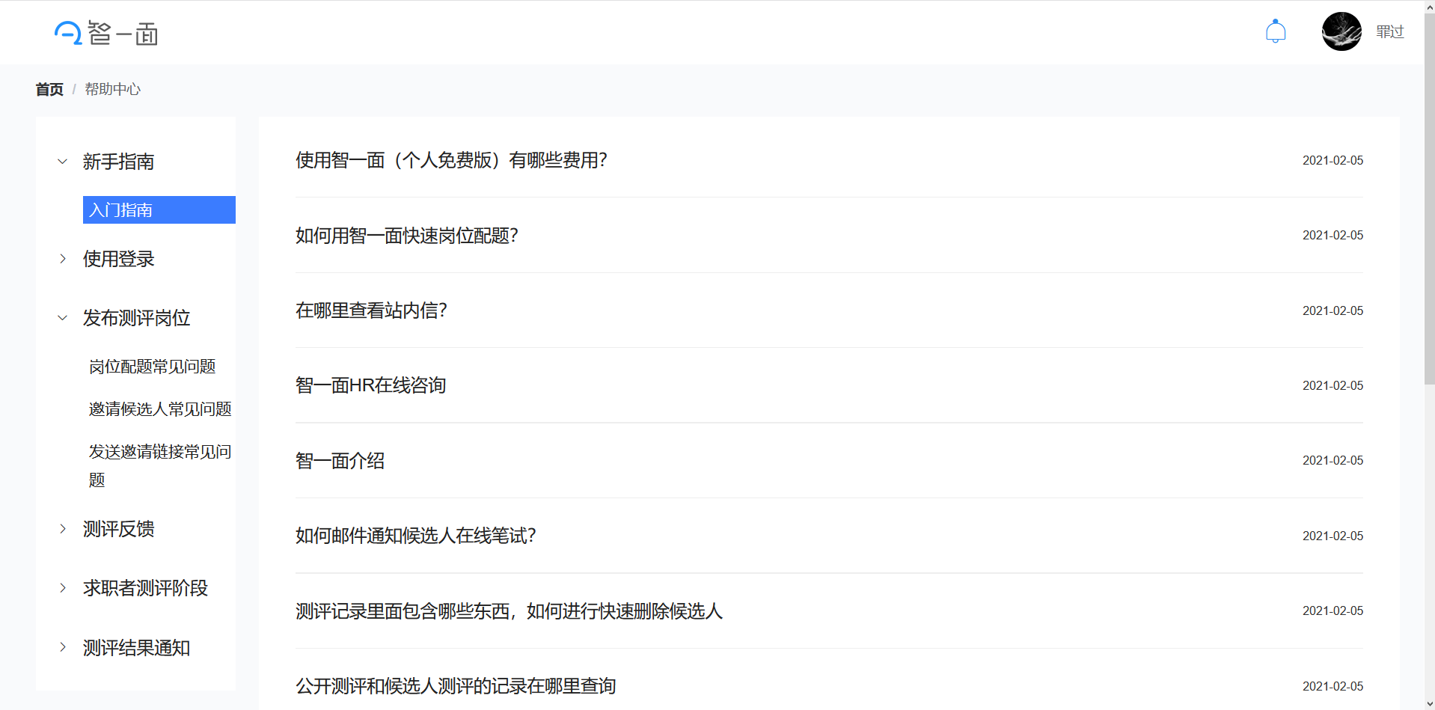Go to 首页 breadcrumb link
The image size is (1435, 710).
[49, 89]
